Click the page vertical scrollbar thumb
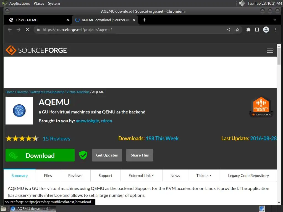 (x=279, y=56)
